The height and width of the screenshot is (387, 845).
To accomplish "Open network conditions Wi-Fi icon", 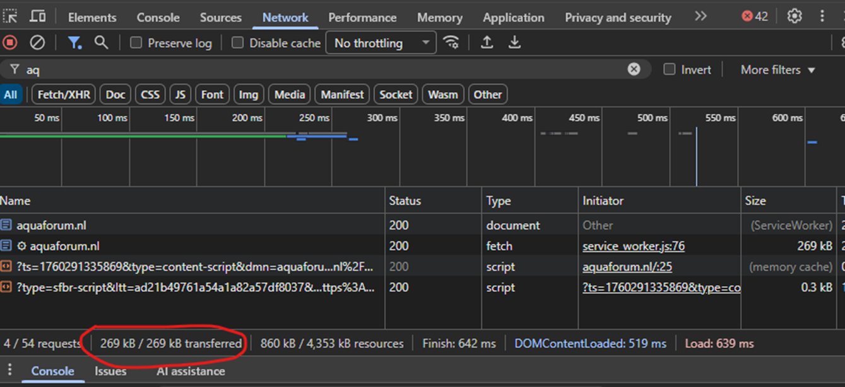I will point(451,43).
